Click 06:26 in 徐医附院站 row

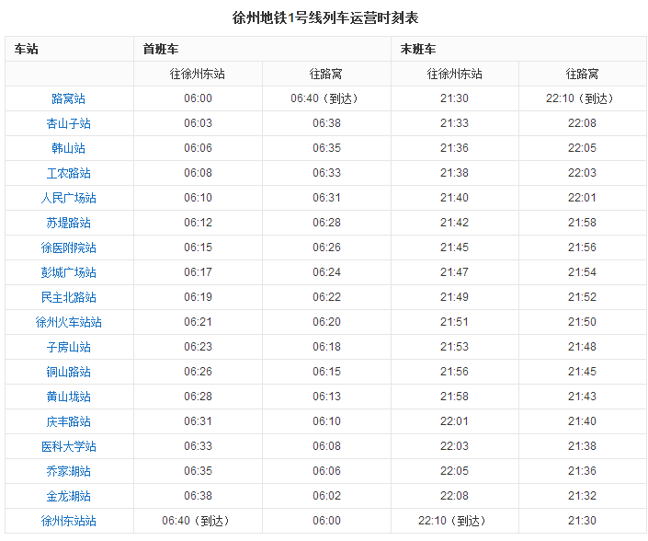pyautogui.click(x=326, y=247)
